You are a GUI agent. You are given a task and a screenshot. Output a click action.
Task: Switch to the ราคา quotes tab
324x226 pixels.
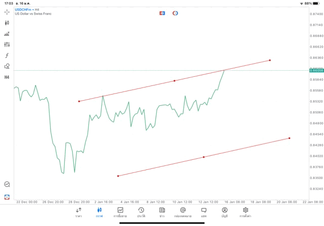pos(78,212)
